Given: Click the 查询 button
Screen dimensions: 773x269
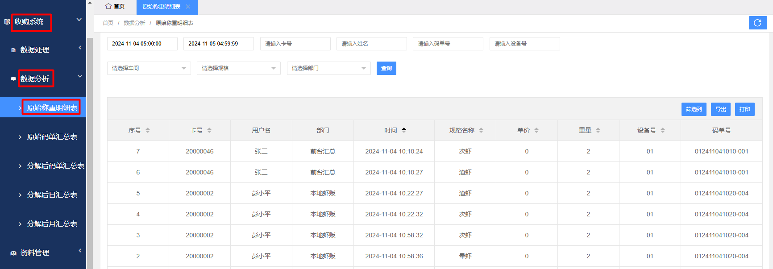Looking at the screenshot, I should click(386, 68).
